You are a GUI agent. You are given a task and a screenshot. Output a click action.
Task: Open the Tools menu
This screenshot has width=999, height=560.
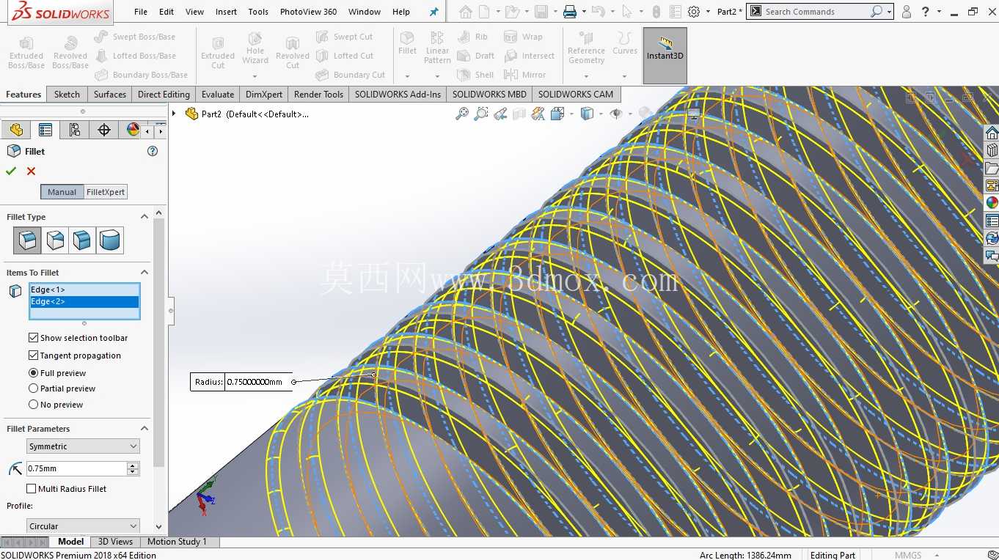[x=258, y=12]
